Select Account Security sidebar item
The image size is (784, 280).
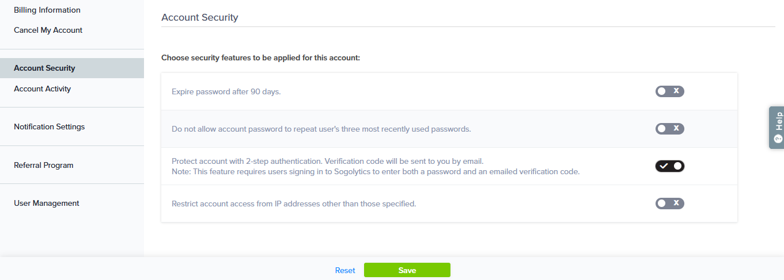(44, 68)
